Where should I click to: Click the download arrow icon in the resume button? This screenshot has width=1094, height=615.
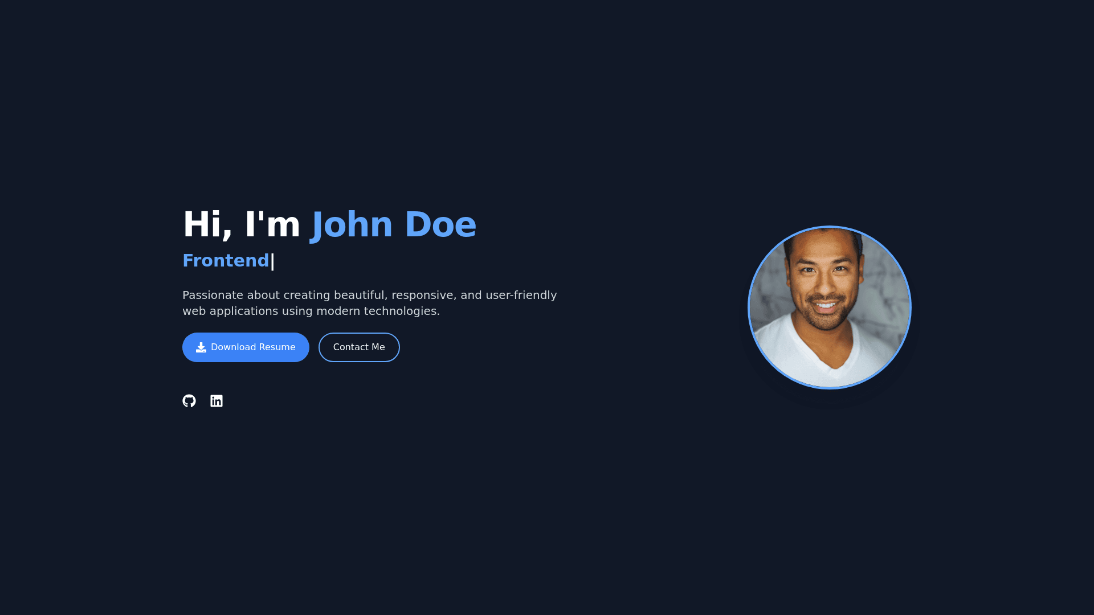201,347
